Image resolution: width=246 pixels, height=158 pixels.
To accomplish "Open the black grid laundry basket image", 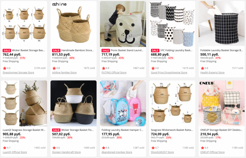I will coord(222,24).
